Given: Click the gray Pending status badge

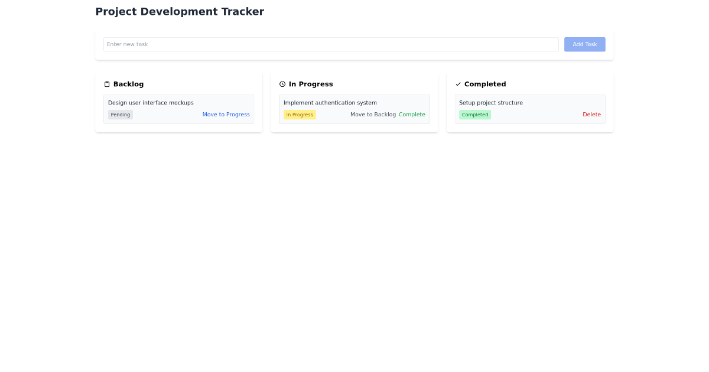Looking at the screenshot, I should 120,114.
